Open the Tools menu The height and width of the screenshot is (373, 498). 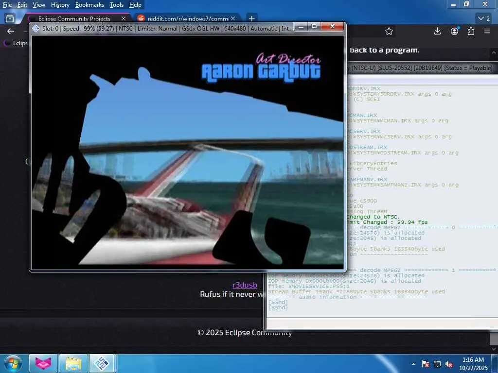click(x=117, y=5)
